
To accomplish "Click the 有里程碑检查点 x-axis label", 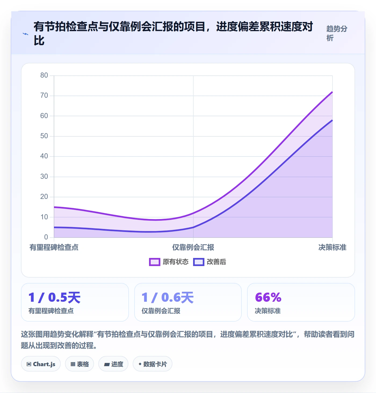I will point(54,248).
